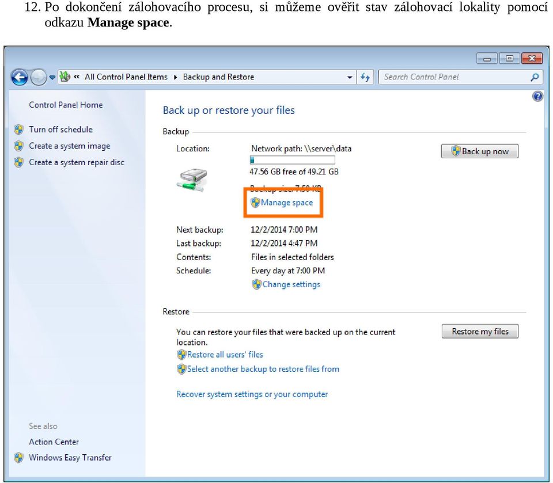This screenshot has width=553, height=483.
Task: Click the Back up now button
Action: click(480, 151)
